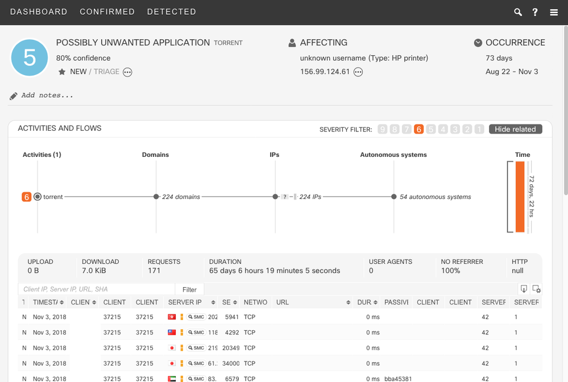Open ellipsis options next to 156.99.124.61
The width and height of the screenshot is (568, 382).
[358, 72]
